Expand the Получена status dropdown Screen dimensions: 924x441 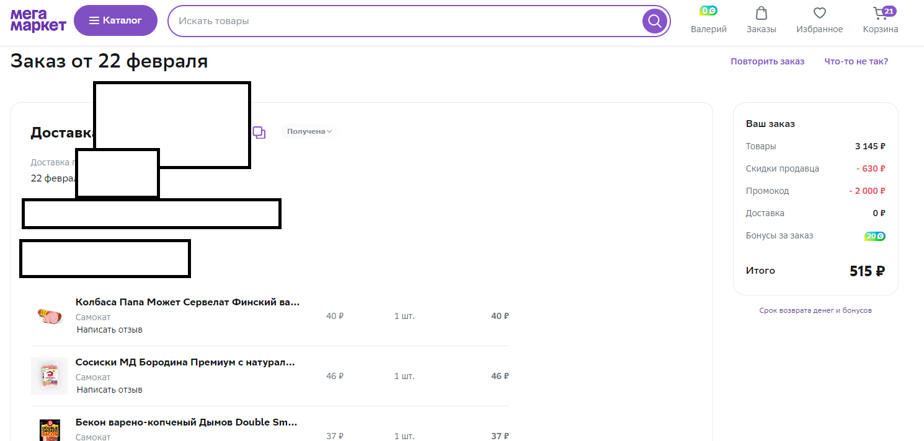309,131
